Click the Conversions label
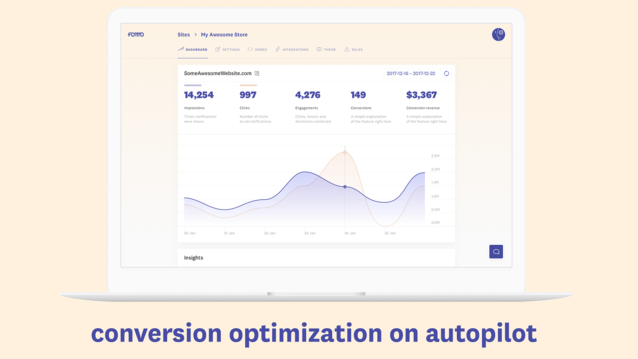Image resolution: width=638 pixels, height=359 pixels. 361,108
